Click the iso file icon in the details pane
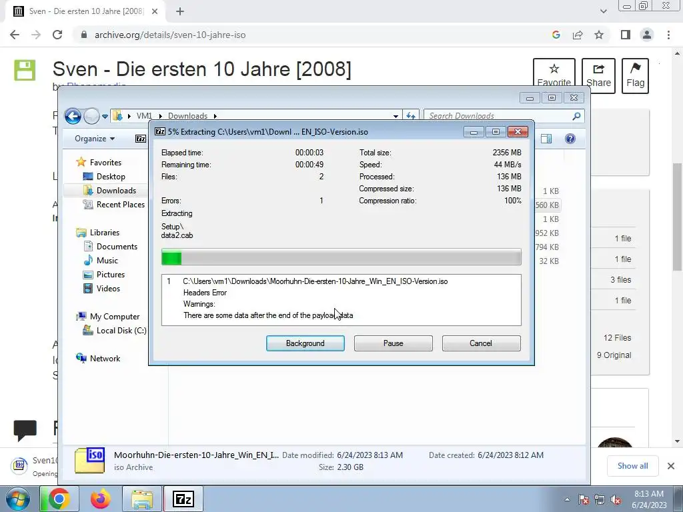This screenshot has height=512, width=683. tap(89, 461)
